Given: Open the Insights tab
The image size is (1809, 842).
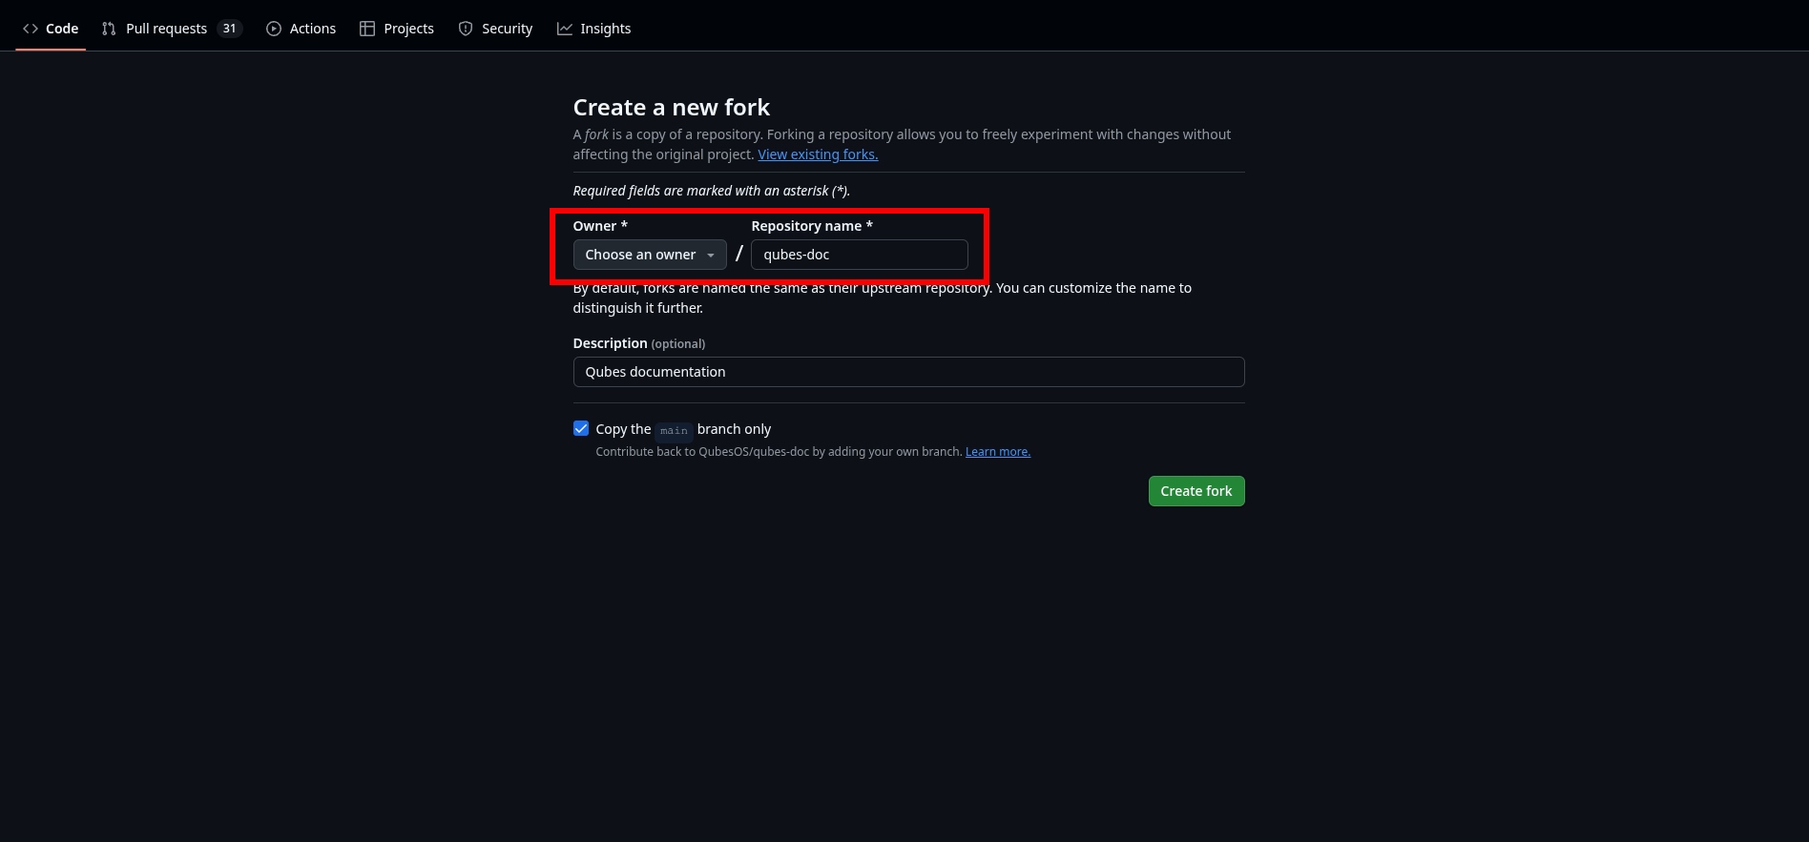Looking at the screenshot, I should (606, 29).
